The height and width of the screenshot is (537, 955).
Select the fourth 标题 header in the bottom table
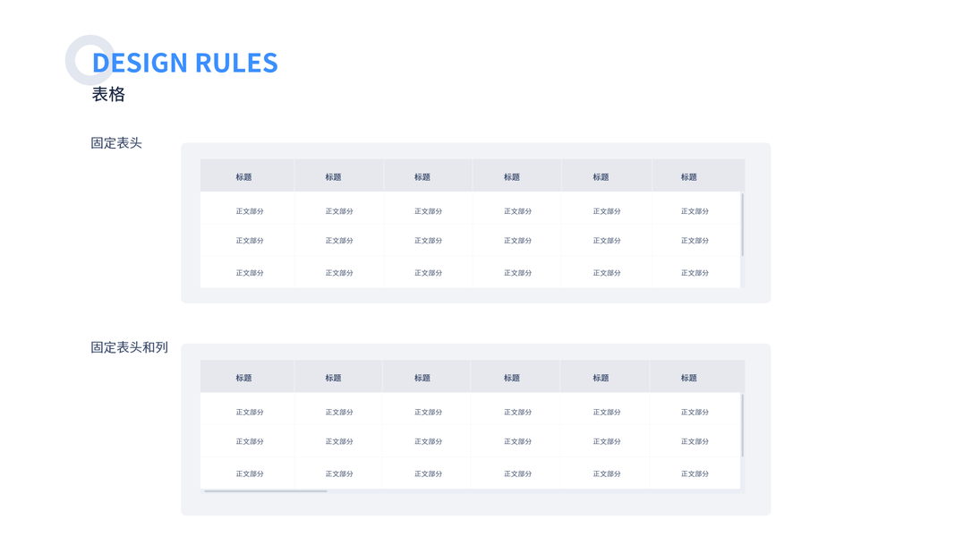coord(512,378)
